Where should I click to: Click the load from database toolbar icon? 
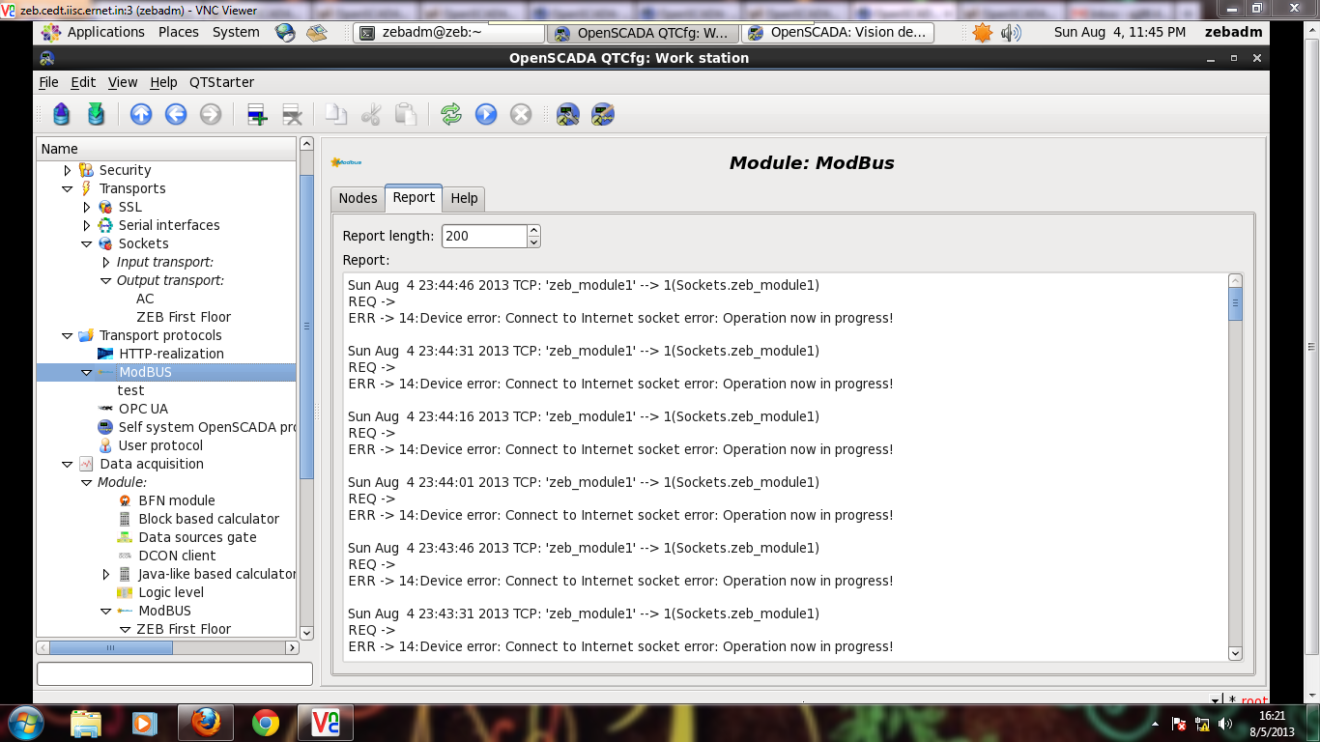62,115
